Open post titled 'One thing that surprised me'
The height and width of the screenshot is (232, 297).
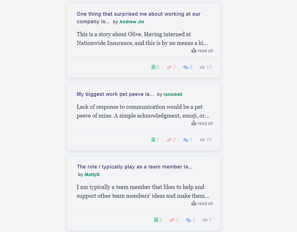pyautogui.click(x=138, y=18)
